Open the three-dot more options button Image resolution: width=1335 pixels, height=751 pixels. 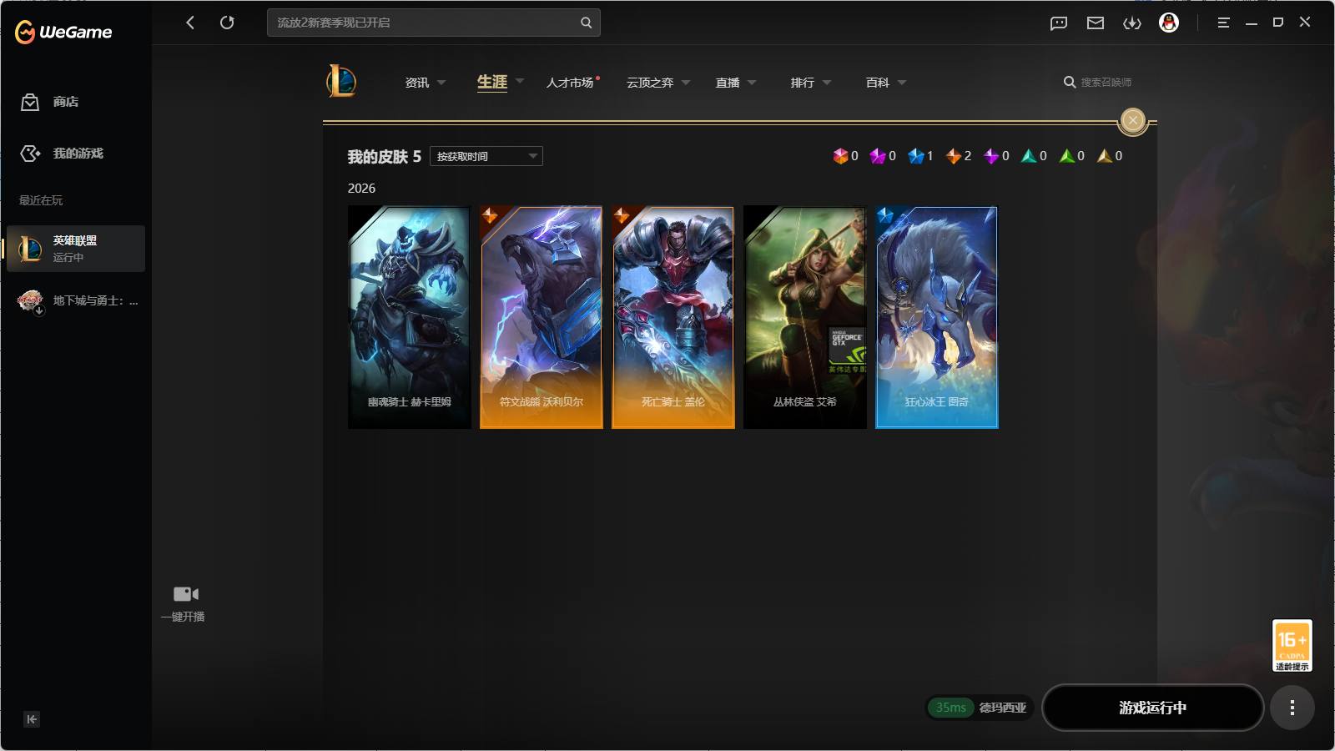pos(1292,708)
